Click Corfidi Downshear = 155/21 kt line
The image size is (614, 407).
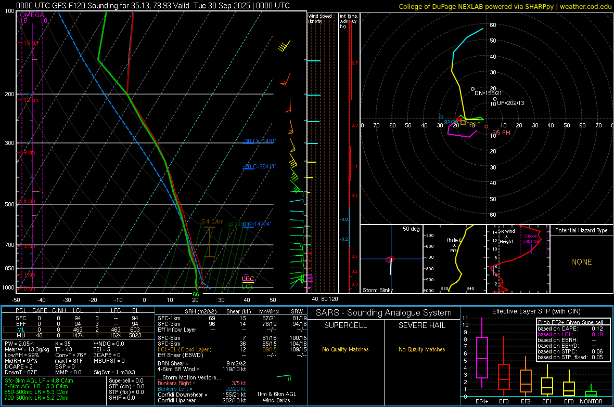(x=202, y=395)
